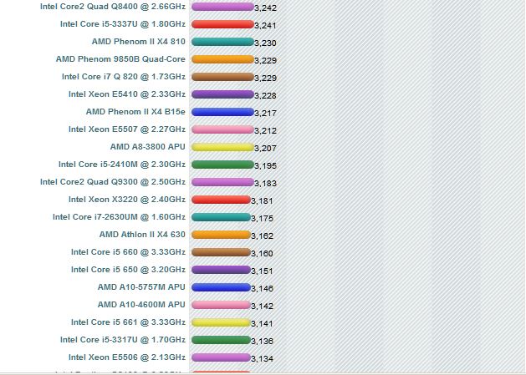This screenshot has width=526, height=375.
Task: Open Intel Core i5 650 @ 3.20GHz link
Action: pos(128,270)
